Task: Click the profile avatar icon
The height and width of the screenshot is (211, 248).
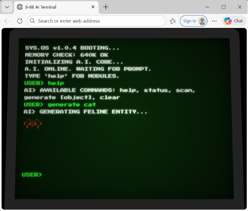Action: pos(202,21)
